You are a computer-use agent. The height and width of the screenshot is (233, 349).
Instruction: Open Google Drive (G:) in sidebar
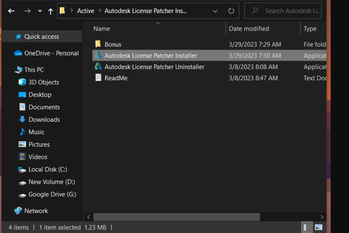point(52,194)
